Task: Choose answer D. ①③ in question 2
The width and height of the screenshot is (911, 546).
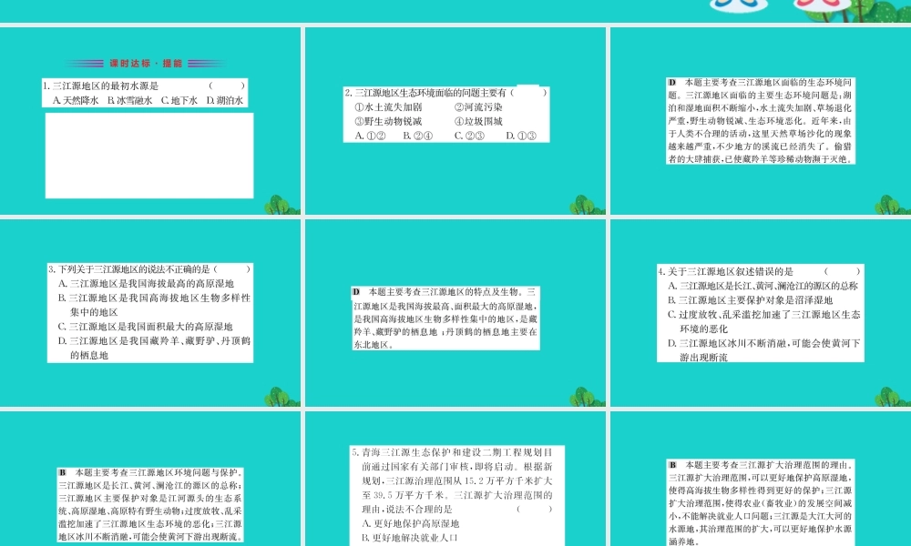Action: coord(521,136)
